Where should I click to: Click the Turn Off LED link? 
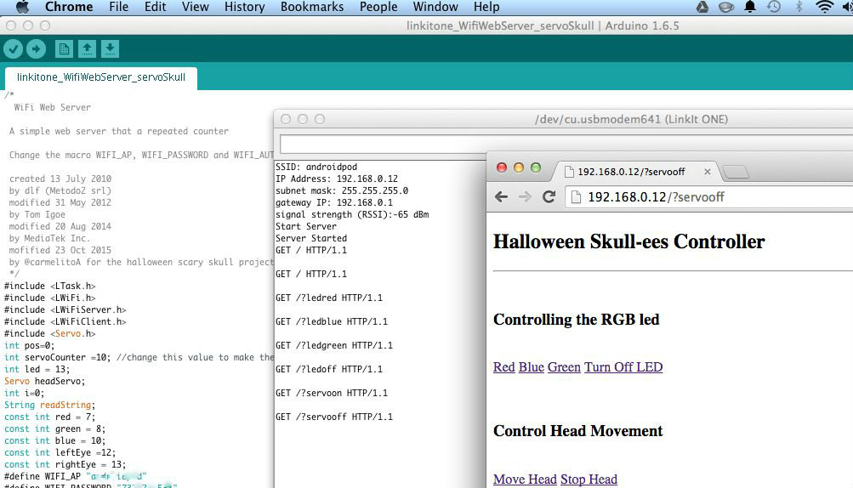click(623, 367)
